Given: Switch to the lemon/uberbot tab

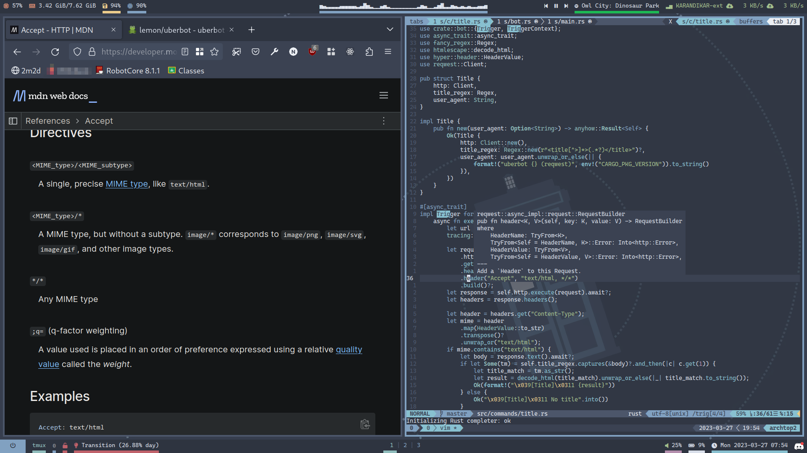Looking at the screenshot, I should tap(182, 30).
